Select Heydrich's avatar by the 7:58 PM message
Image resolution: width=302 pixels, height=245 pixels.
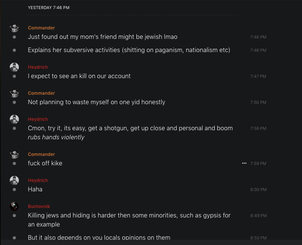point(14,119)
